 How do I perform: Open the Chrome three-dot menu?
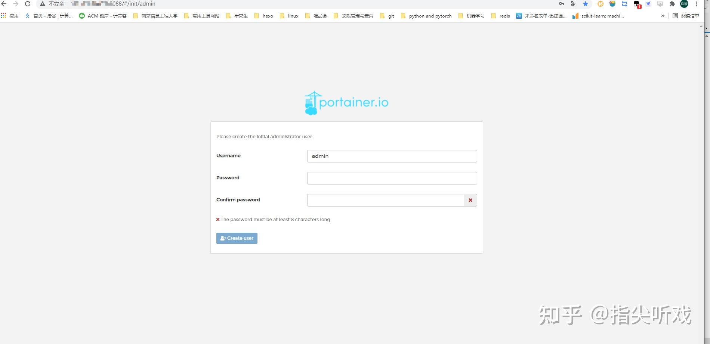point(696,4)
